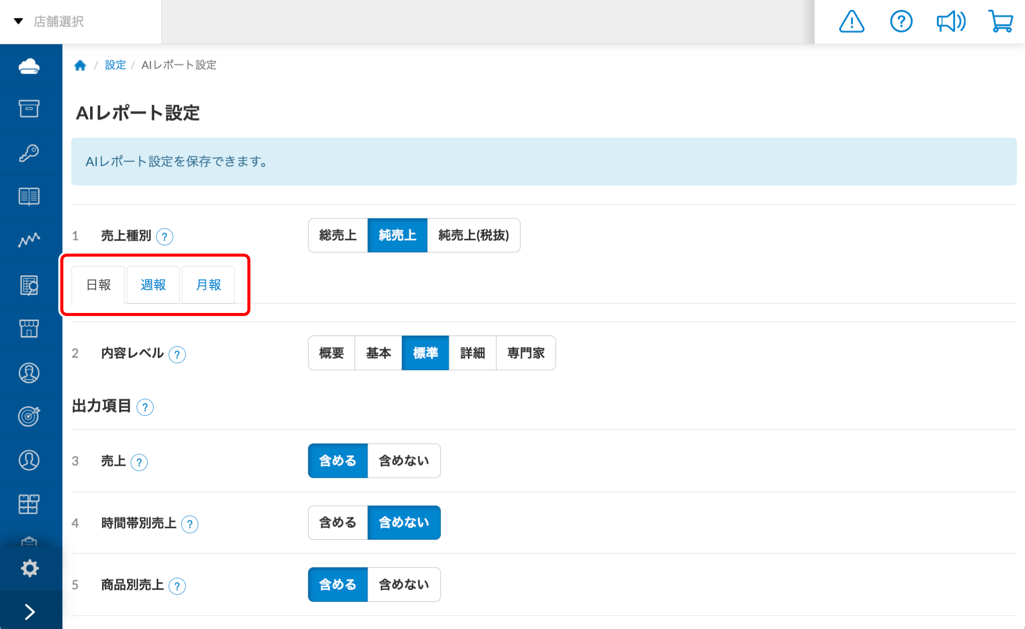Screen dimensions: 1025x629
Task: Click the 設定 breadcrumb link
Action: coord(115,65)
